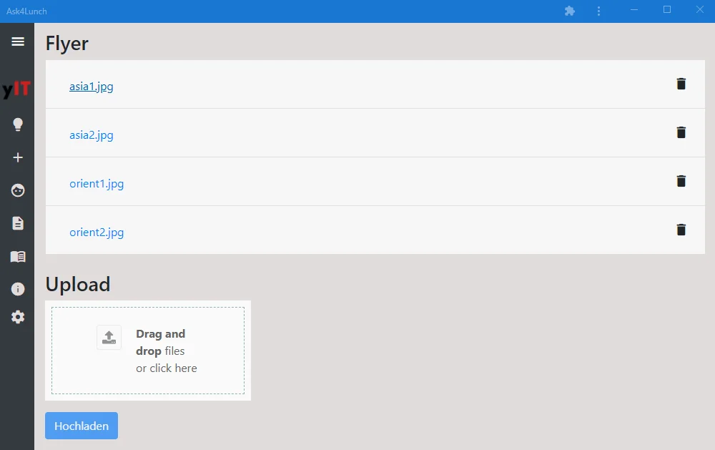This screenshot has height=450, width=715.
Task: Open the book icon in the sidebar
Action: point(18,256)
